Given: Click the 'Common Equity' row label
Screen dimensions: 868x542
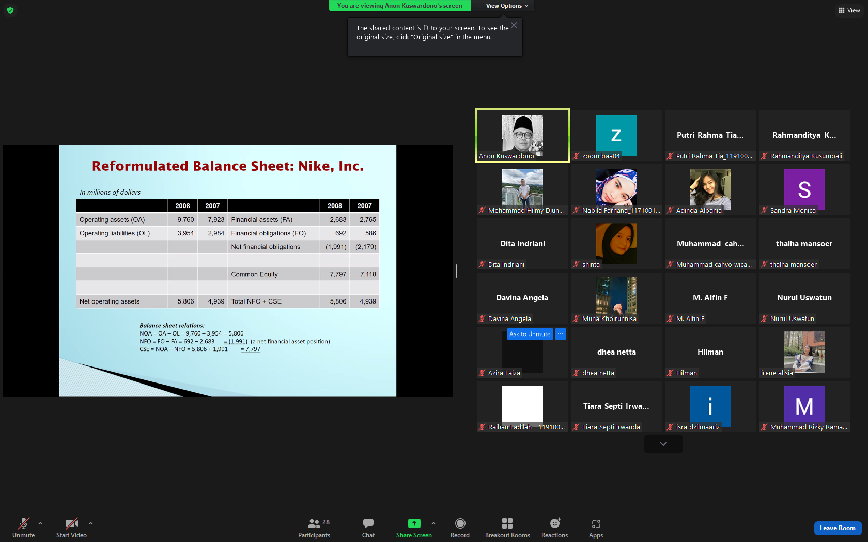Looking at the screenshot, I should [254, 275].
